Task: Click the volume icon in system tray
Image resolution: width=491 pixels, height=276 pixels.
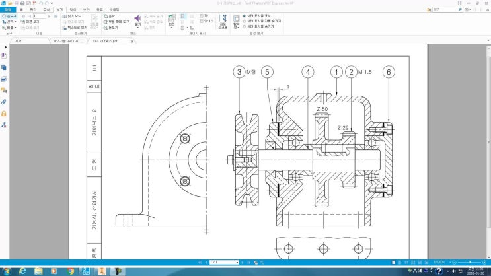Action: pyautogui.click(x=454, y=271)
